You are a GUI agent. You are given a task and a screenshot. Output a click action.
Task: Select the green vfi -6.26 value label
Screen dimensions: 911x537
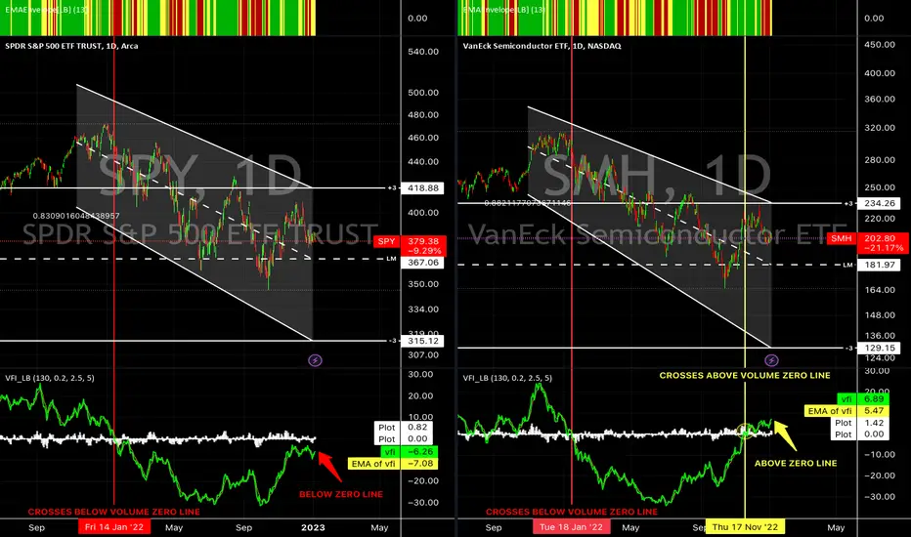pyautogui.click(x=409, y=452)
